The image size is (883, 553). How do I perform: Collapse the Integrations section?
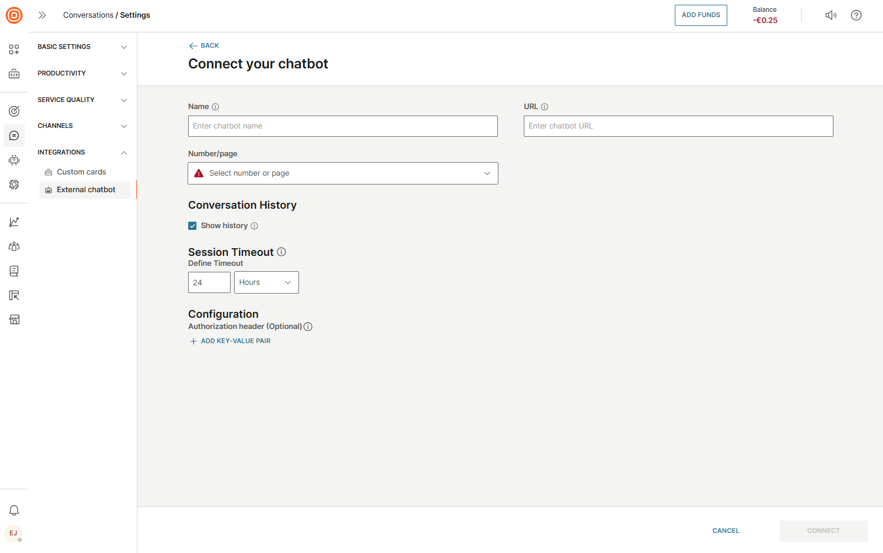tap(82, 153)
